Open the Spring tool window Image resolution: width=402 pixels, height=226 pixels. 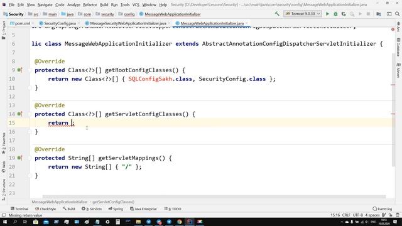[x=116, y=209]
